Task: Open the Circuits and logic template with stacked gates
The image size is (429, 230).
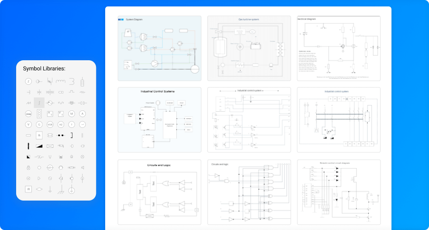Action: click(249, 192)
